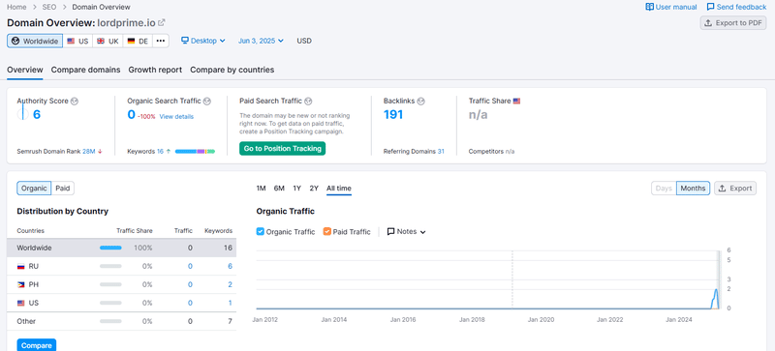This screenshot has width=775, height=351.
Task: Click the Backlinks globe info icon
Action: coord(420,102)
